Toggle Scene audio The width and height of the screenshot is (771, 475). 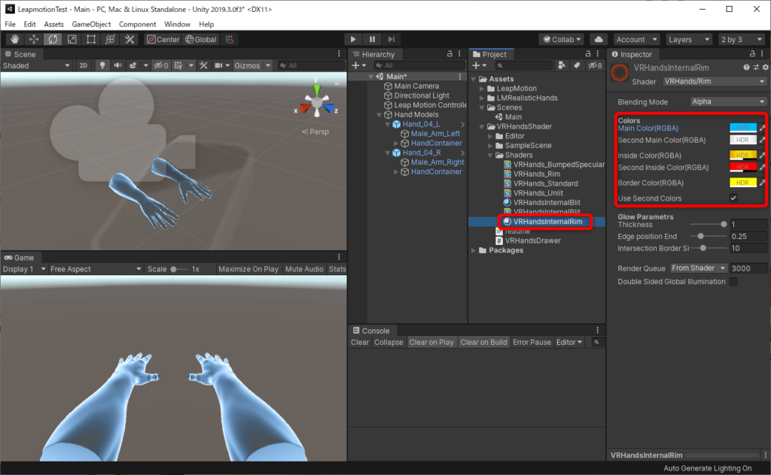(x=118, y=65)
